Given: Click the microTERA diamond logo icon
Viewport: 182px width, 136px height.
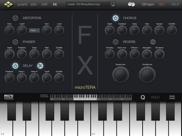Looking at the screenshot, I should (x=8, y=4).
